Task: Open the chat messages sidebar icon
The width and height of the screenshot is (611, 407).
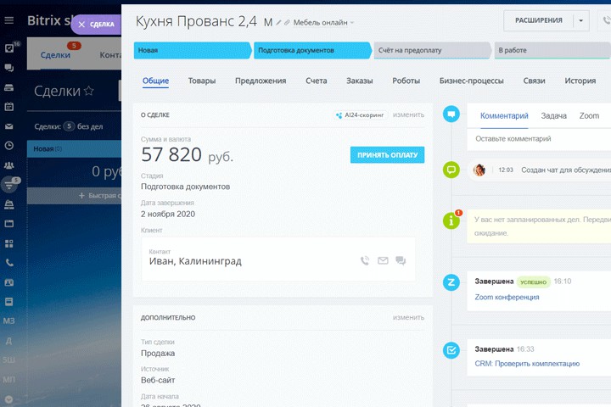Action: click(x=9, y=68)
